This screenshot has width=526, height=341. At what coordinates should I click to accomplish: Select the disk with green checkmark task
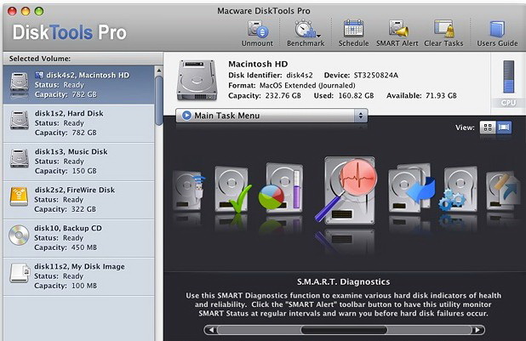pos(232,190)
